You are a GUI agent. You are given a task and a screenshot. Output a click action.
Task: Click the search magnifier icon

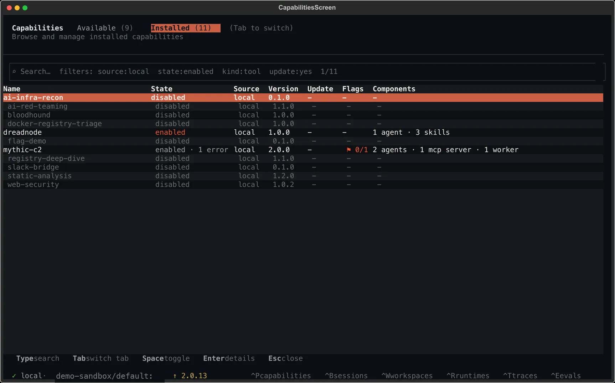(x=14, y=72)
